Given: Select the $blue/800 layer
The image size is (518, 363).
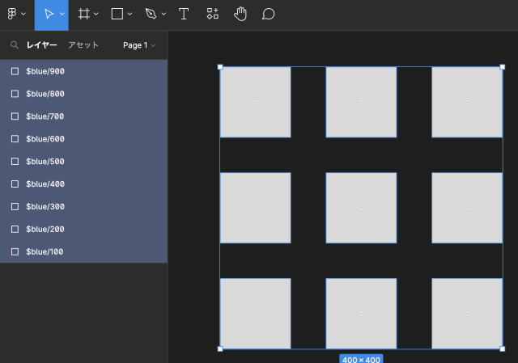Looking at the screenshot, I should [x=83, y=94].
